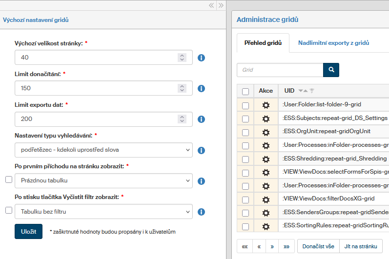Open gear actions for list-folder-9-grid row
389x259 pixels.
(266, 105)
